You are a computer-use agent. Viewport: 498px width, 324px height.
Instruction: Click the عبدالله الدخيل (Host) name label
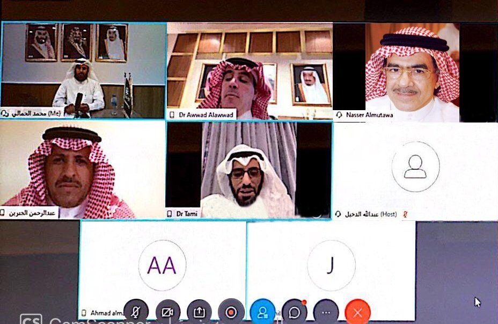pos(371,214)
